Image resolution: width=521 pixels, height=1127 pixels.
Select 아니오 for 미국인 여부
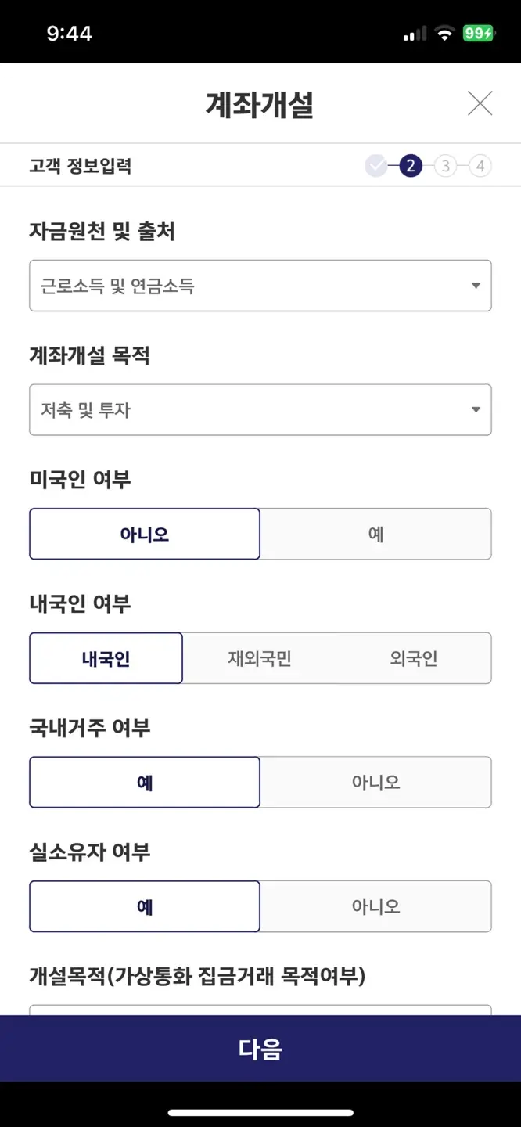(x=145, y=534)
